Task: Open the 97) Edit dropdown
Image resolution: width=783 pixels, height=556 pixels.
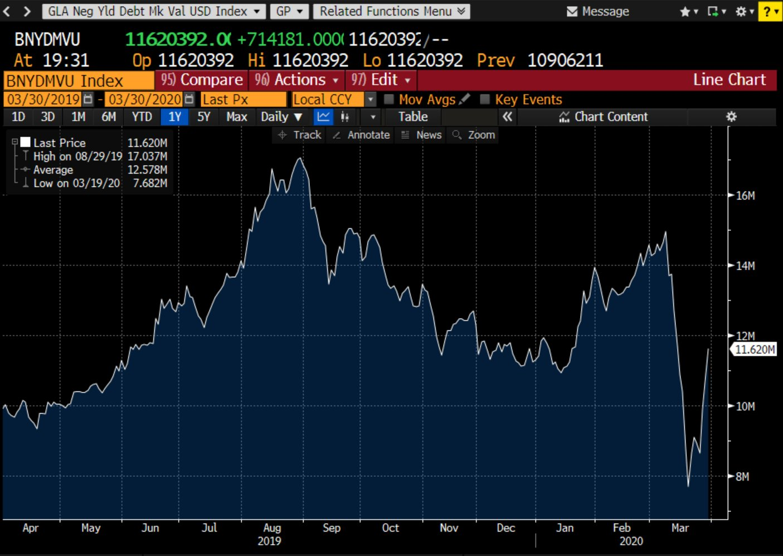Action: click(x=381, y=80)
